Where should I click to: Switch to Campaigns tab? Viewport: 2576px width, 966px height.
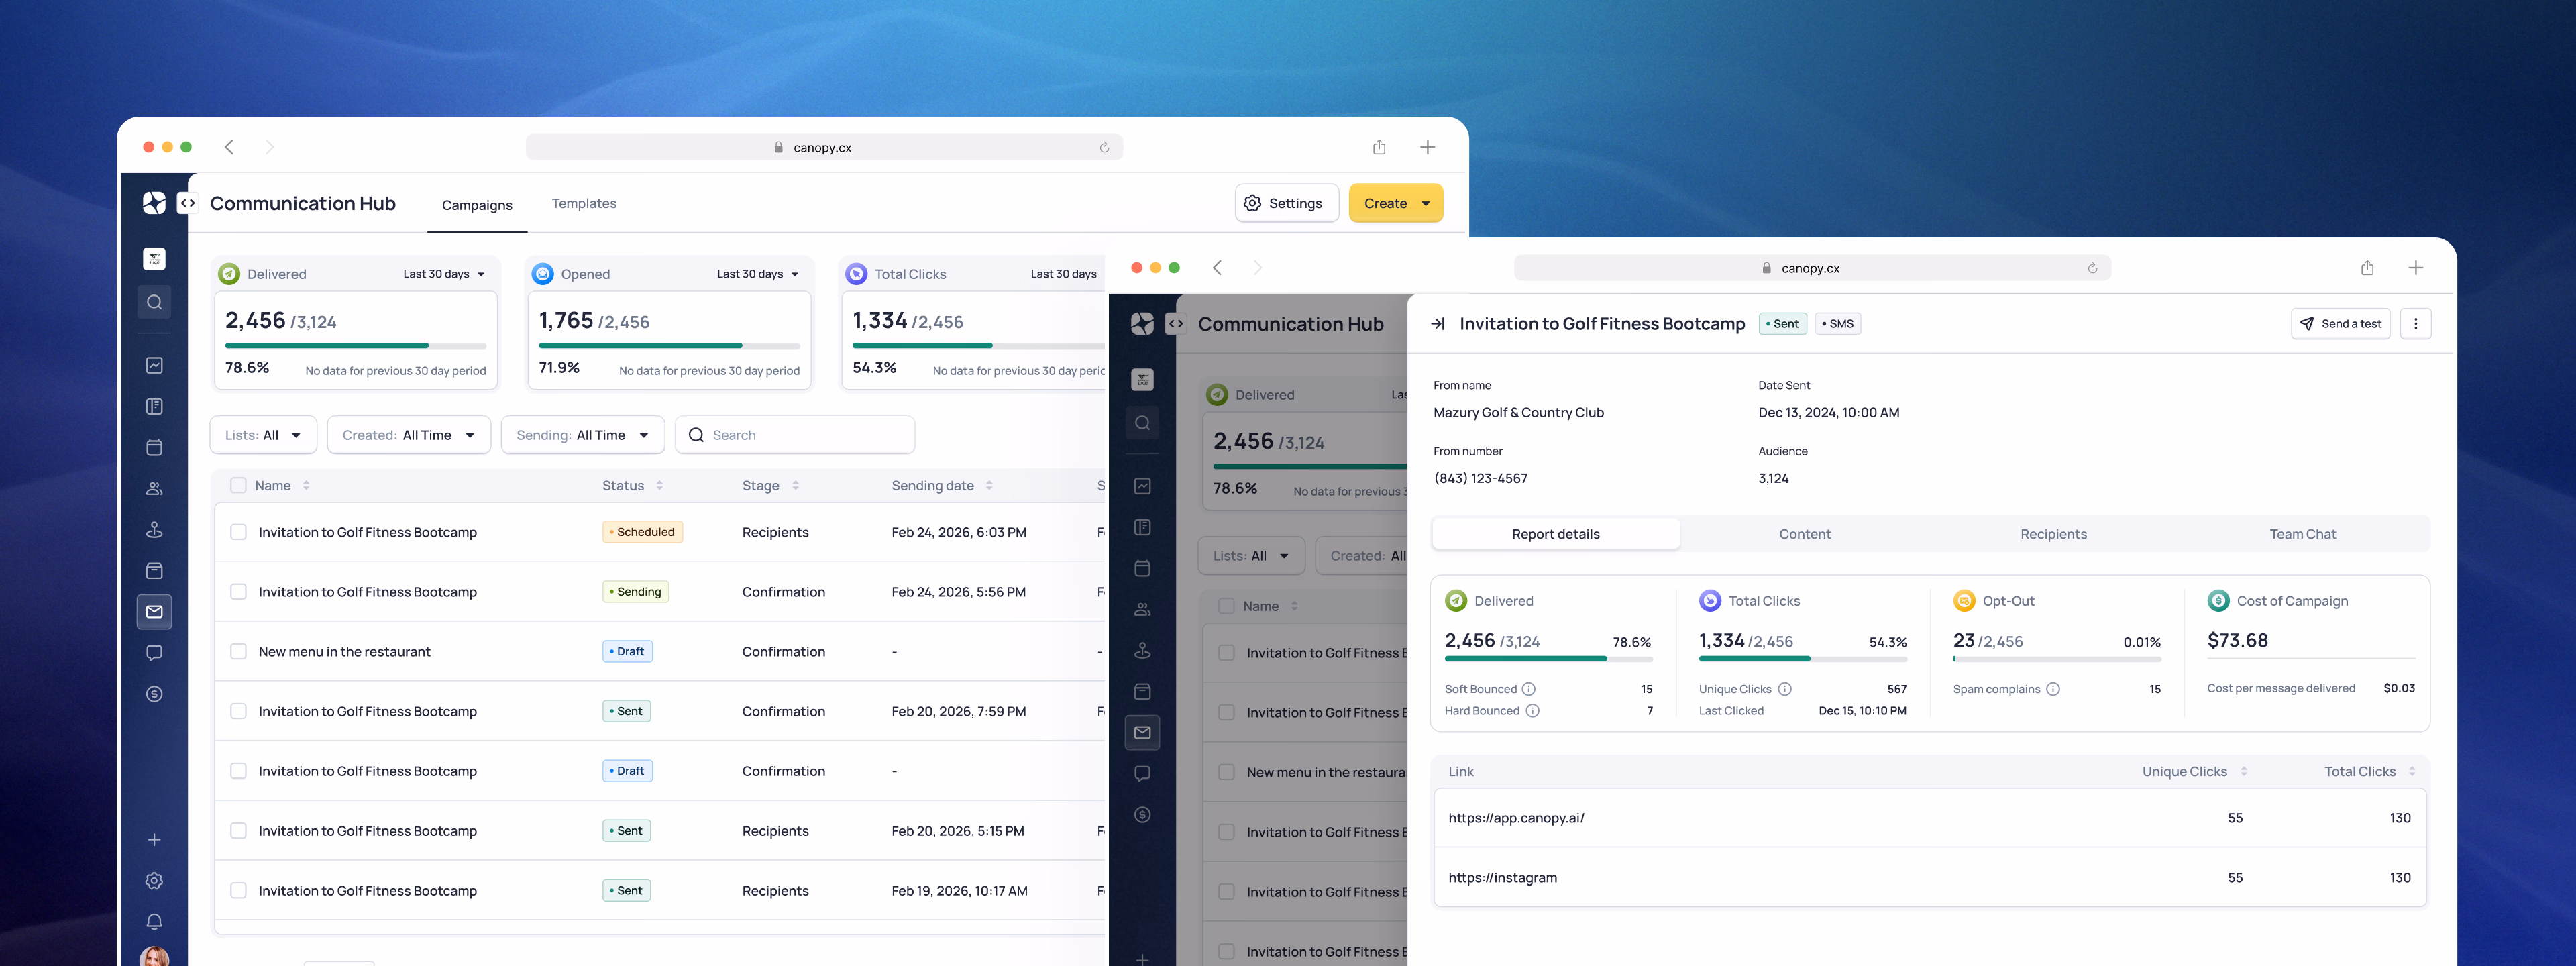coord(477,205)
